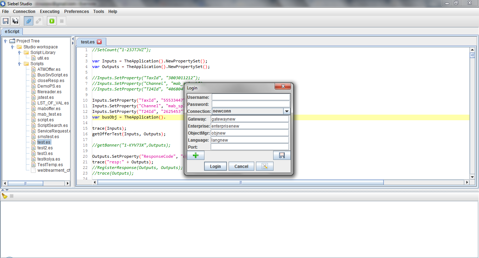479x258 pixels.
Task: Open the Preferences menu
Action: [76, 12]
